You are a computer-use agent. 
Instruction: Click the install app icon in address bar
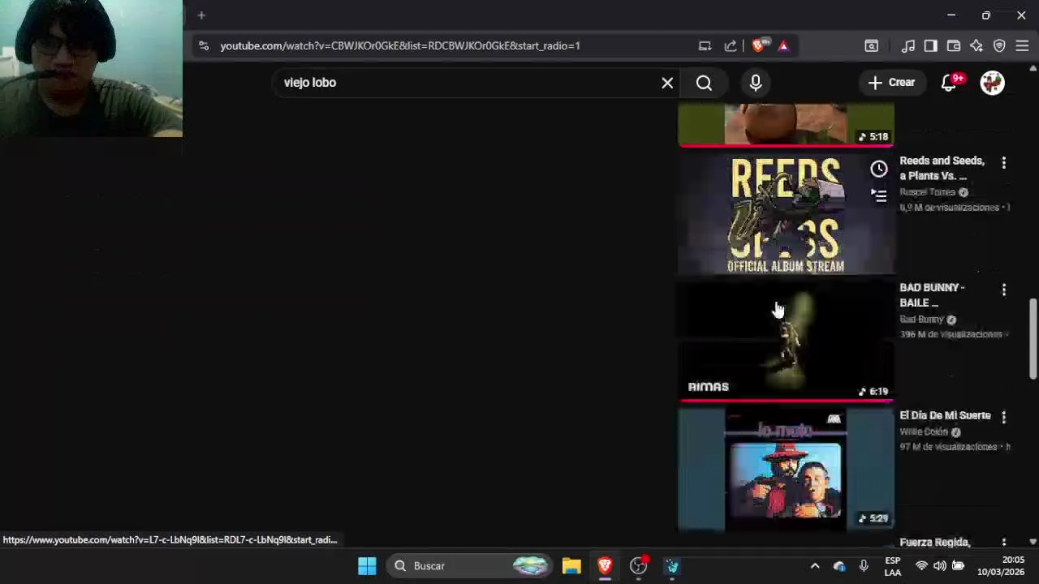(705, 46)
